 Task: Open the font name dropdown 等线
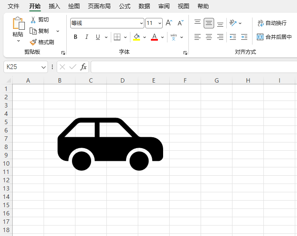click(141, 23)
